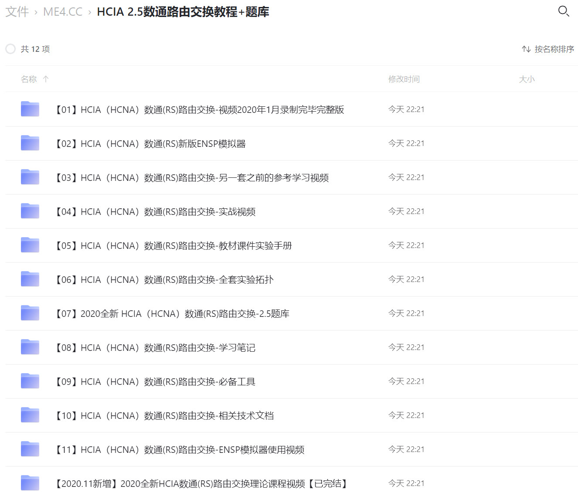Click the folder icon of 【08】 学习笔记
The height and width of the screenshot is (503, 578).
click(30, 347)
